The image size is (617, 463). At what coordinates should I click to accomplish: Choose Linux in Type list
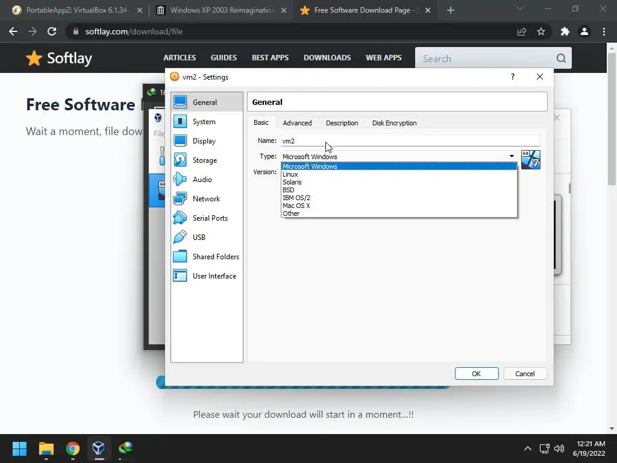point(399,174)
